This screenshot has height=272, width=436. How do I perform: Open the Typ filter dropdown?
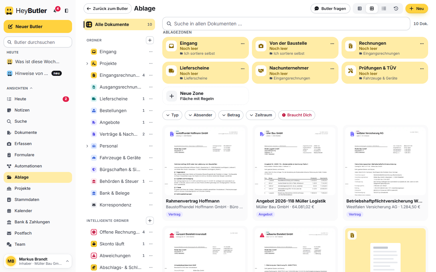pyautogui.click(x=172, y=115)
